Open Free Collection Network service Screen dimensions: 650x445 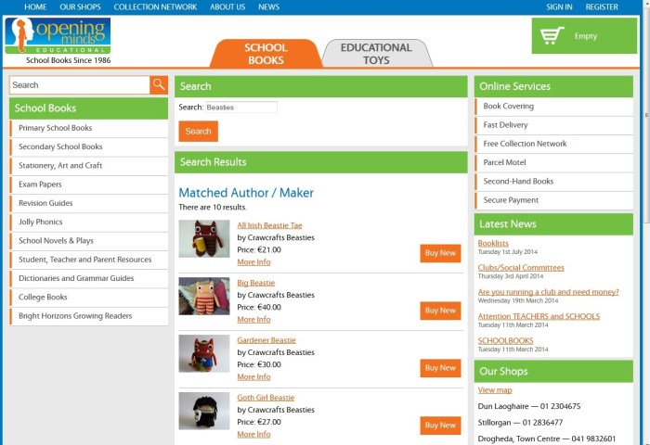pyautogui.click(x=553, y=144)
